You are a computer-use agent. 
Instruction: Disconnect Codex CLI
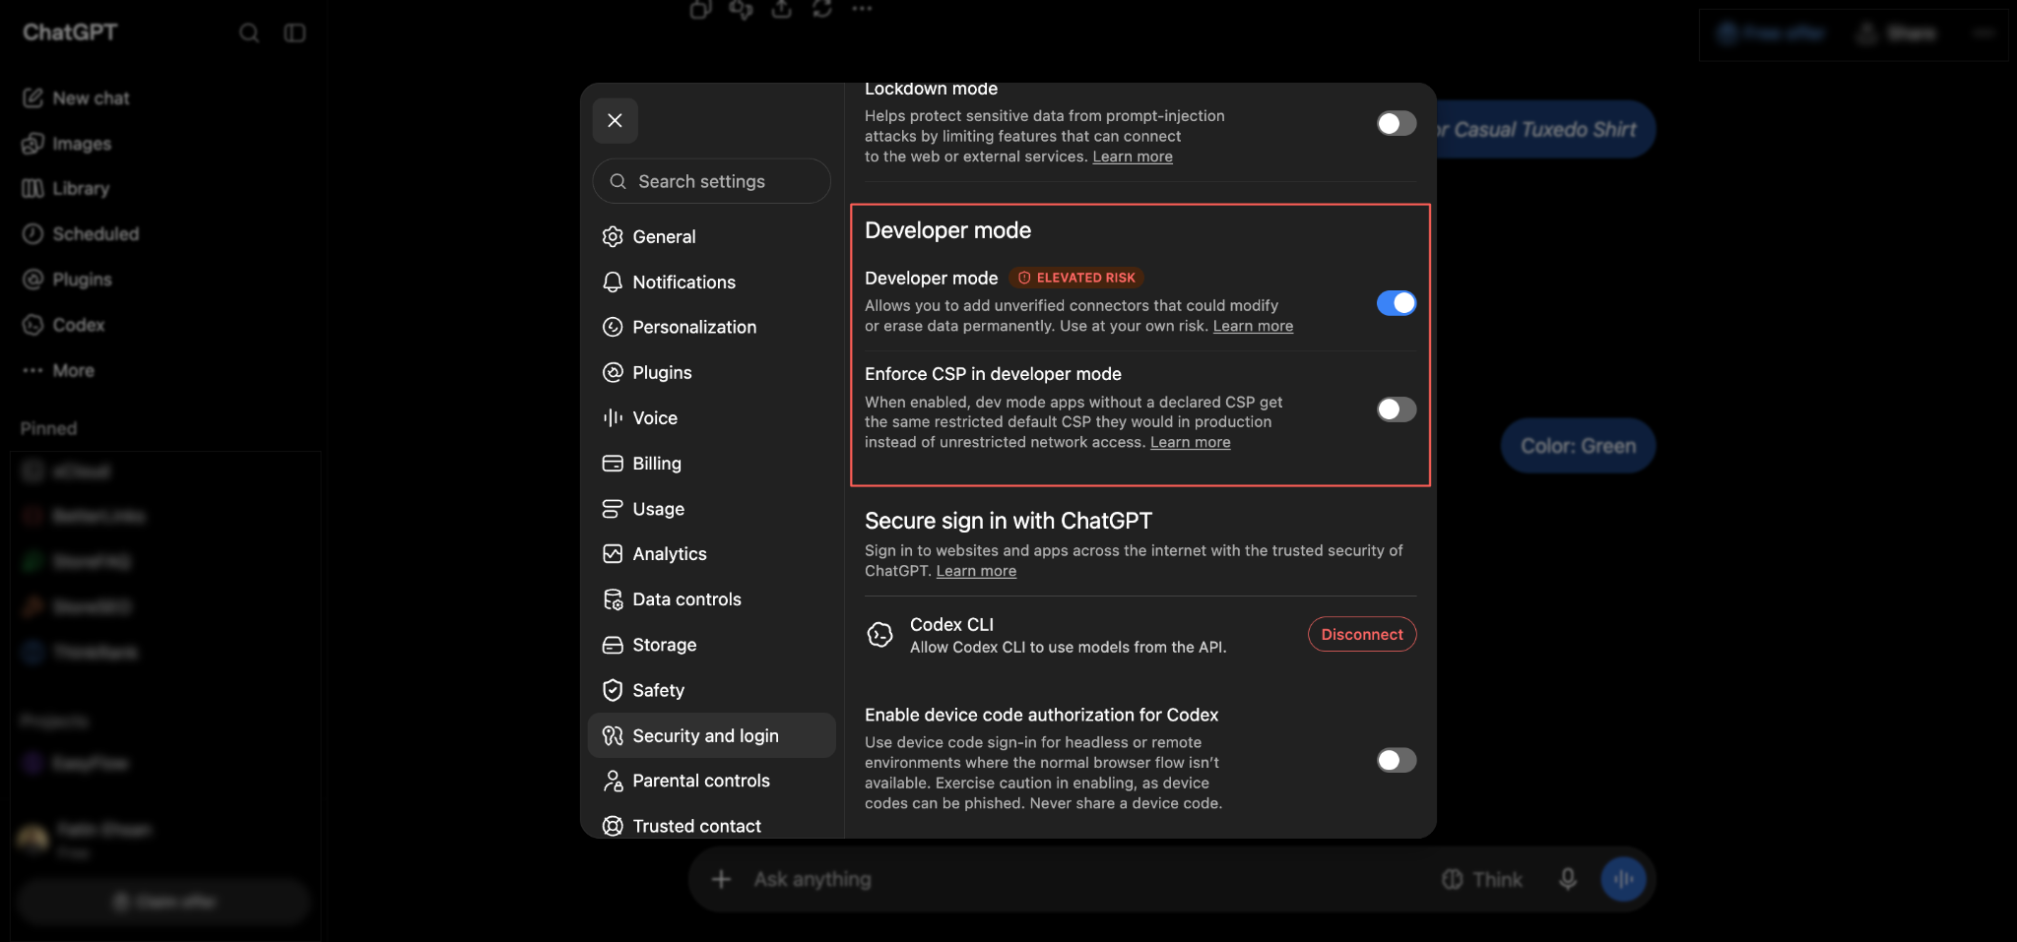[1362, 634]
